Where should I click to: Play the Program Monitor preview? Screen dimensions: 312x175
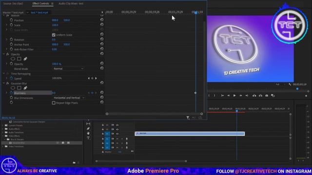pos(234,96)
